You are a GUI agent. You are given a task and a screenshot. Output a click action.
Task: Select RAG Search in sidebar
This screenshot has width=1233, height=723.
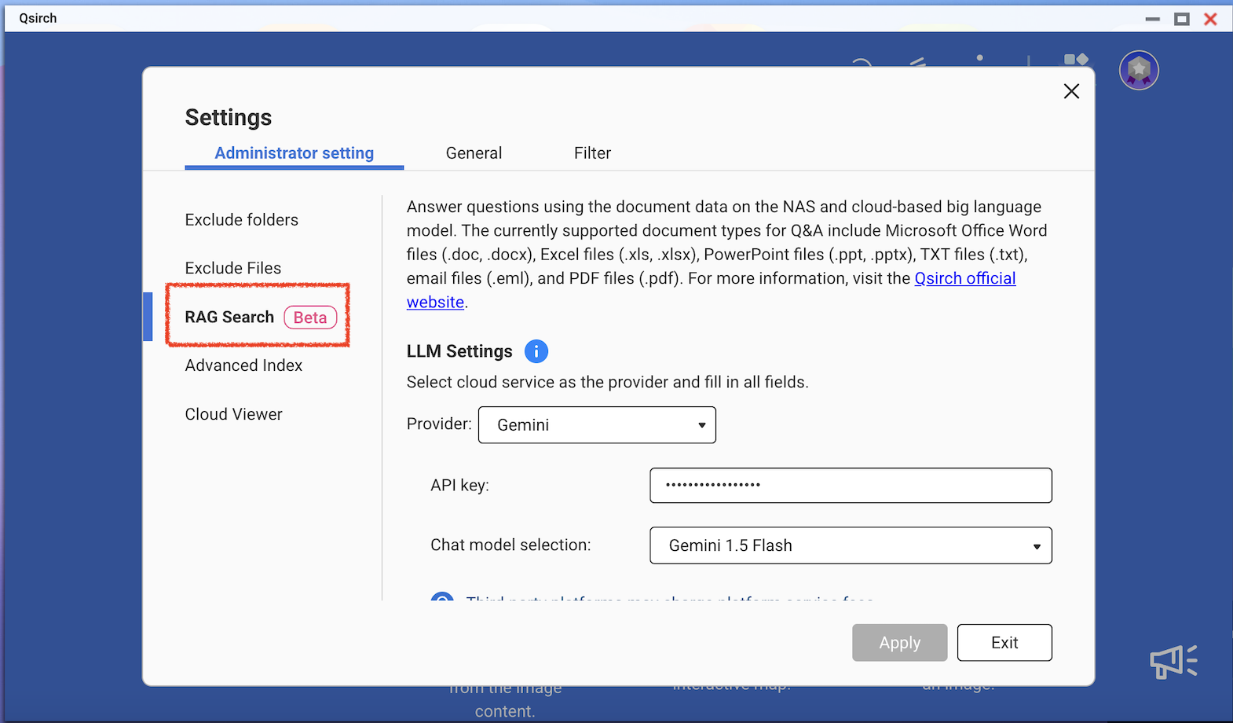point(229,317)
